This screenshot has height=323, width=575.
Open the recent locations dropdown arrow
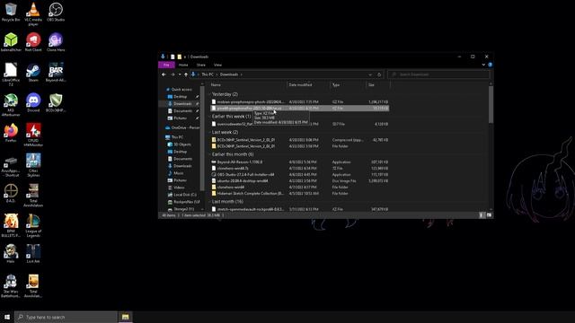[x=180, y=74]
